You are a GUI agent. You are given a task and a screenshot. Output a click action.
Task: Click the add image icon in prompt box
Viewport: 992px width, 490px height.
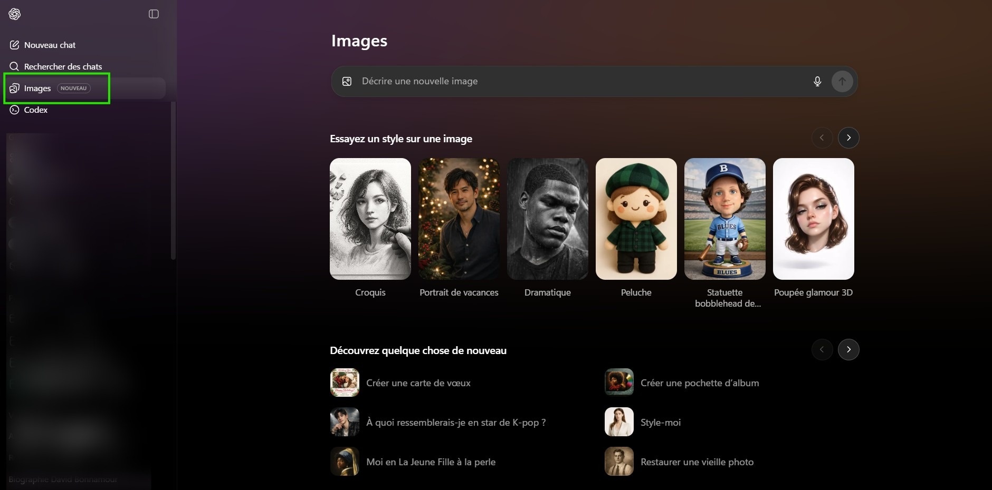[347, 82]
